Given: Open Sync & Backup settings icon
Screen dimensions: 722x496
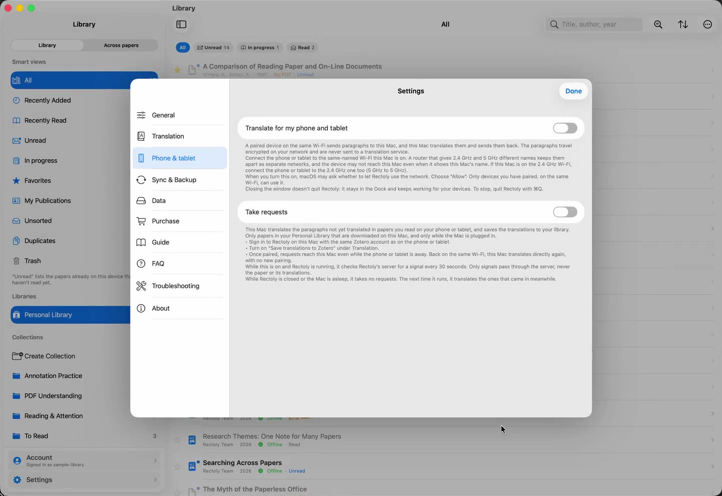Looking at the screenshot, I should pos(141,180).
